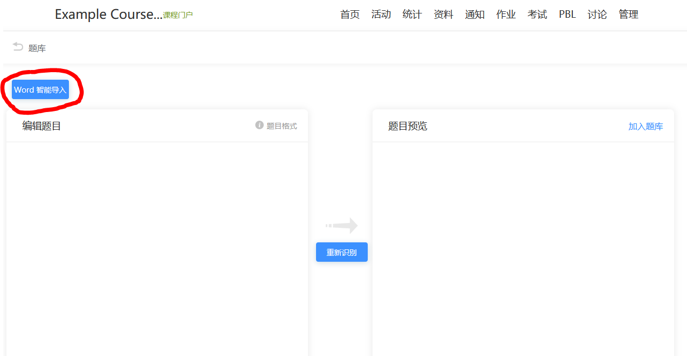Open the 课程门户 link
This screenshot has width=687, height=356.
pyautogui.click(x=178, y=15)
